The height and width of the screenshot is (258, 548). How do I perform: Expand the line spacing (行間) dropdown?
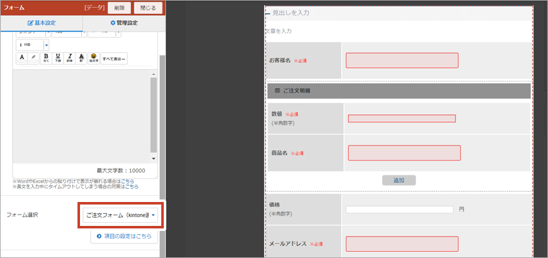click(46, 45)
